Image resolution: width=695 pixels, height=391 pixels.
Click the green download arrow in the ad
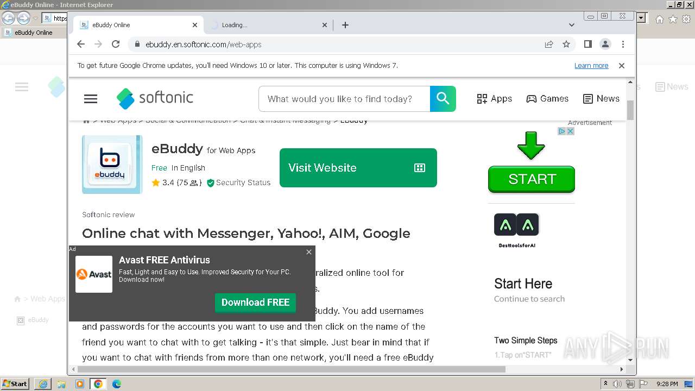[531, 146]
